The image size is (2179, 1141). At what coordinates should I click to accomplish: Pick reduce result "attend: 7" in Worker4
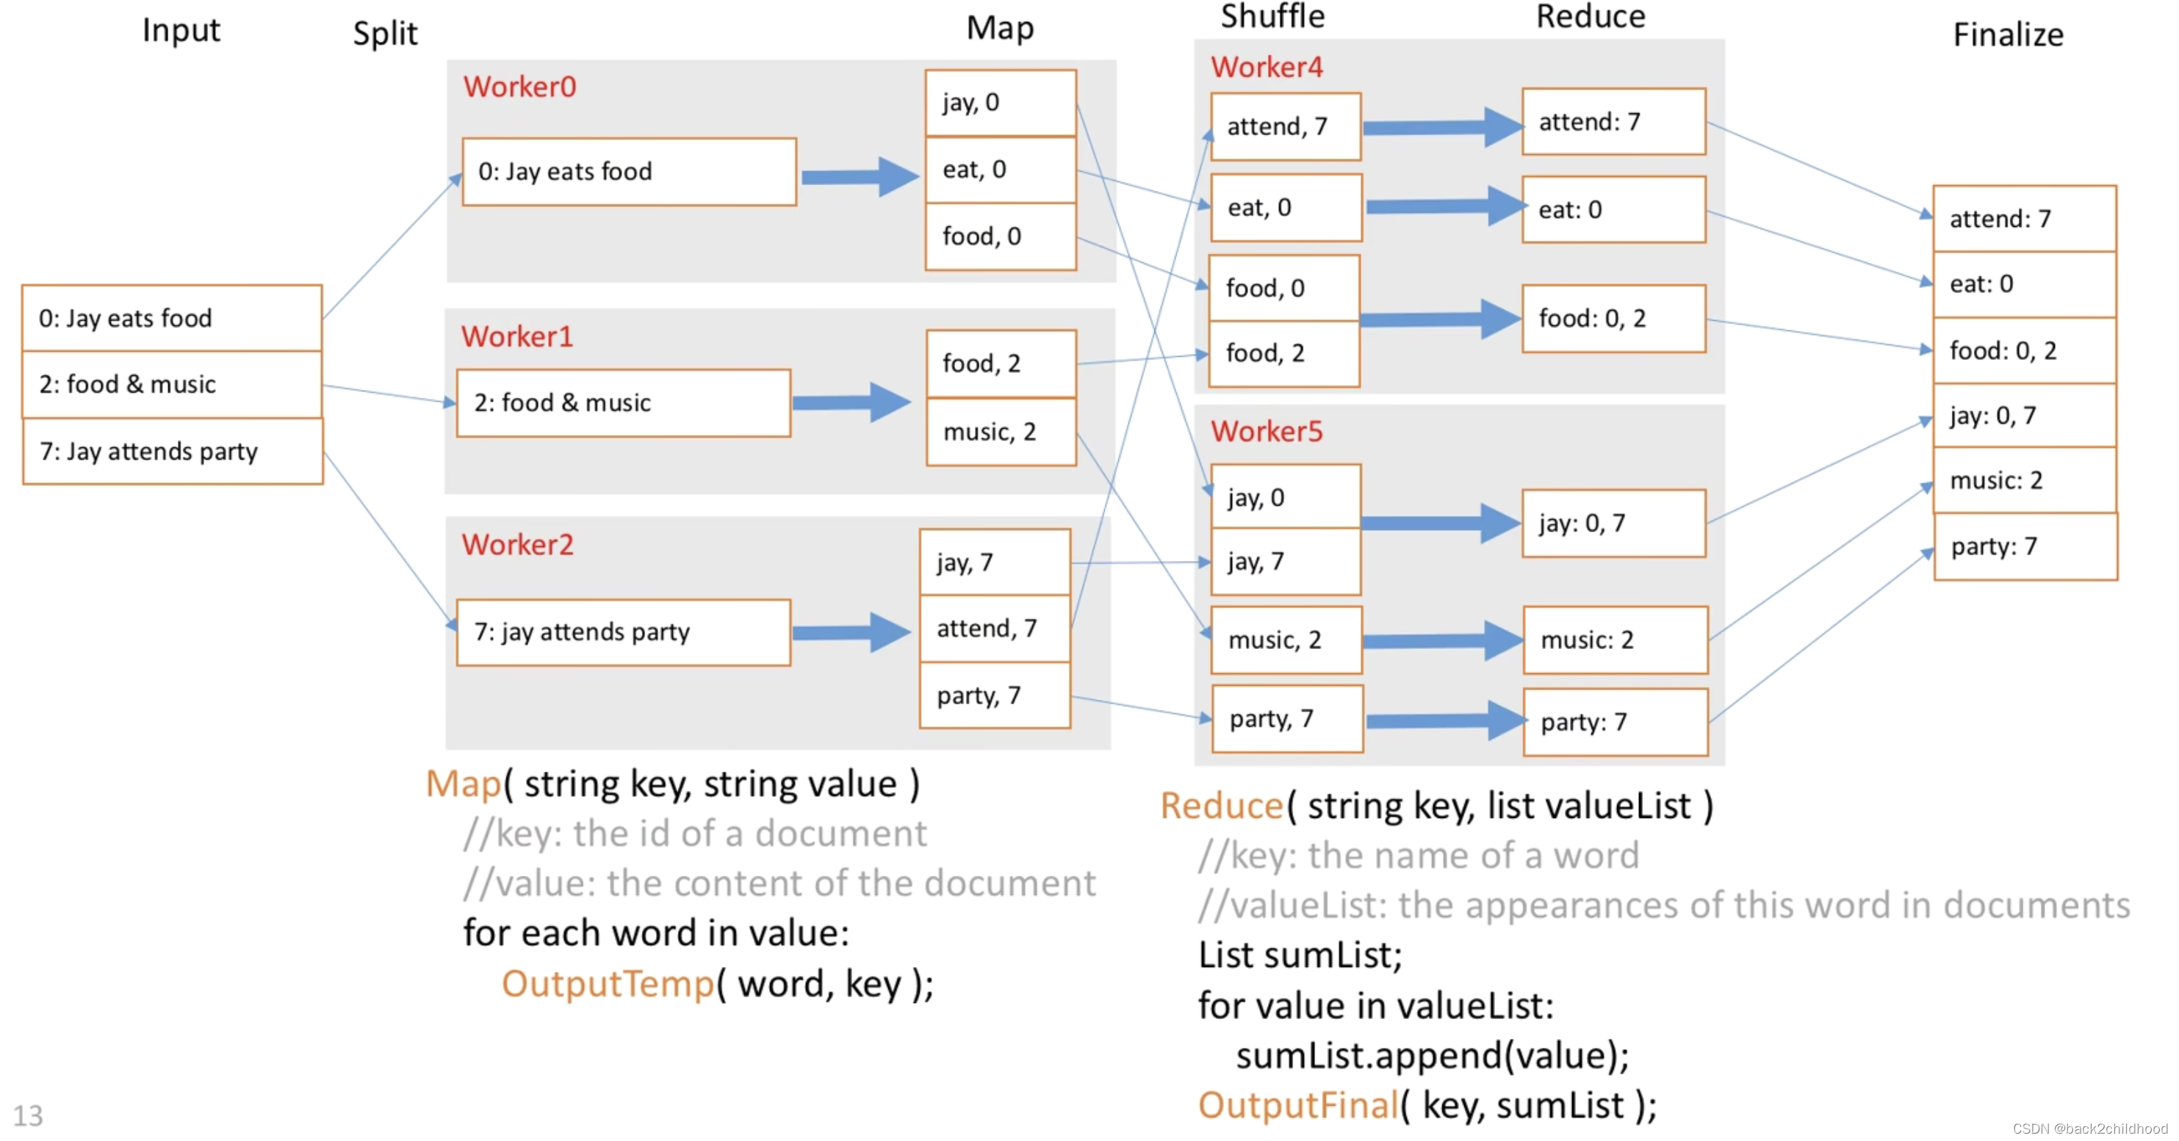(1613, 123)
